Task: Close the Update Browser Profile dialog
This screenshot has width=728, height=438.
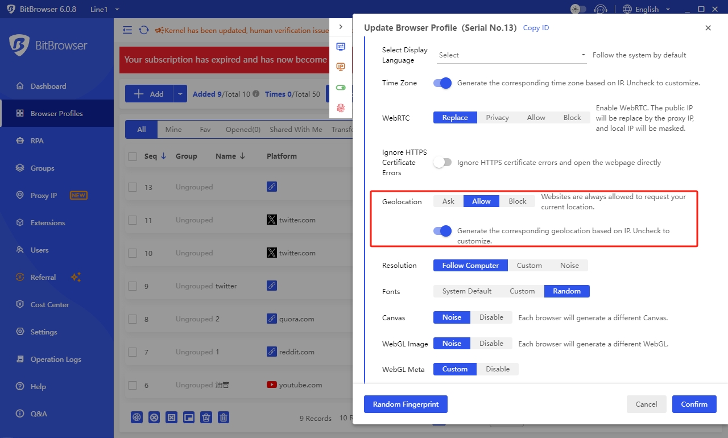Action: pos(708,27)
